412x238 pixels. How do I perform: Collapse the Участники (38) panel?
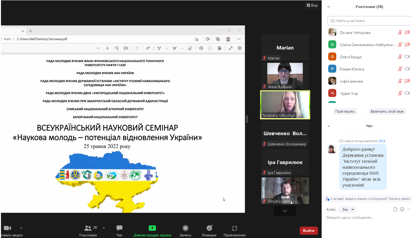(329, 7)
